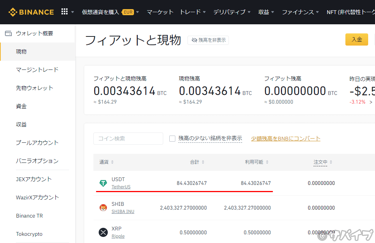
Task: Click the USDT Tether coin icon
Action: tap(103, 183)
